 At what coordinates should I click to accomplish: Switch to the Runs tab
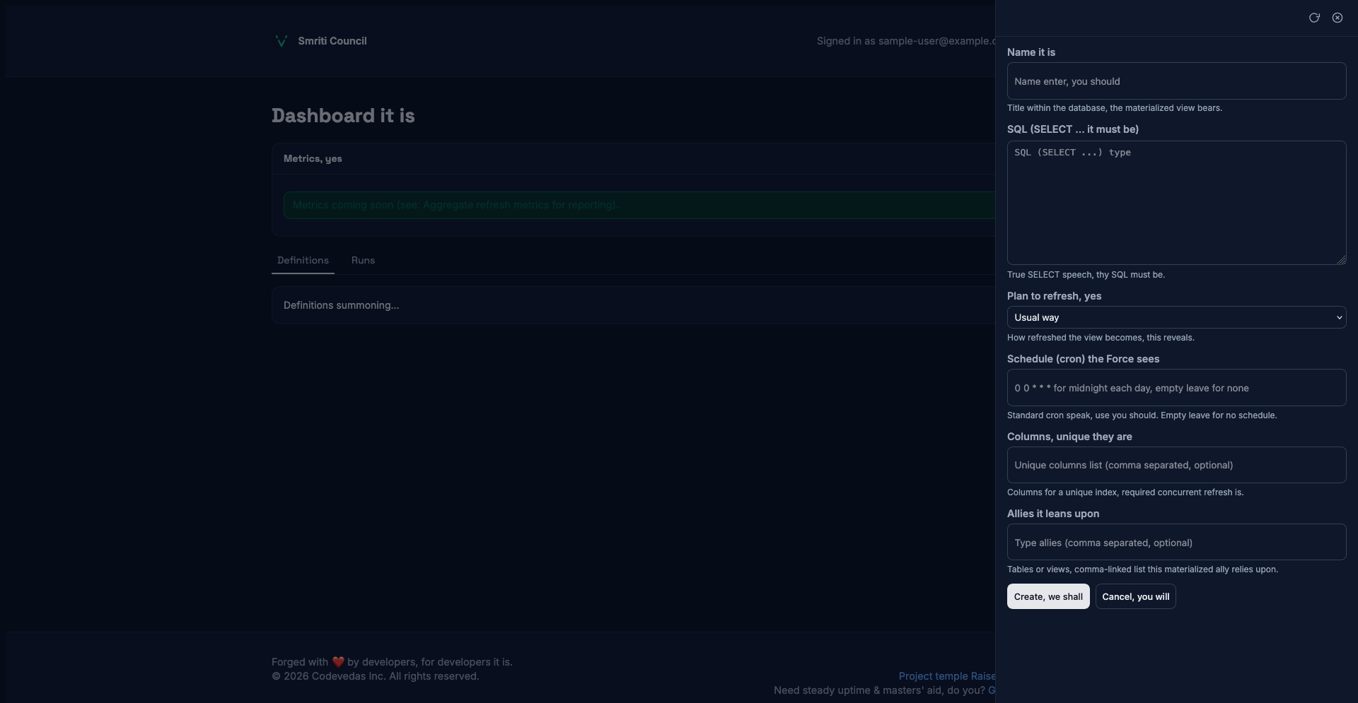[363, 260]
